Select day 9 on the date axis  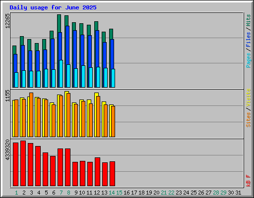[x=76, y=193]
